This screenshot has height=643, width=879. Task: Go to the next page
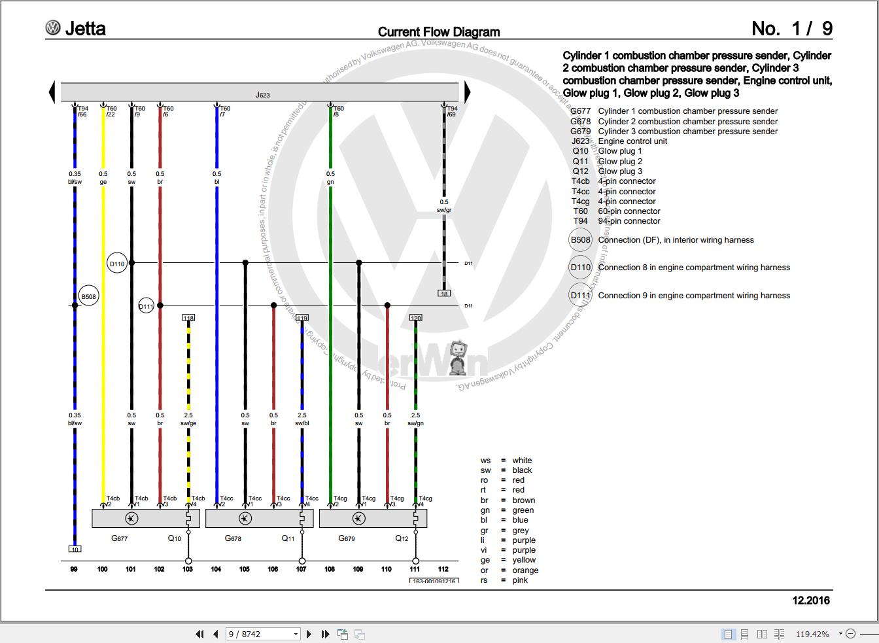coord(309,634)
